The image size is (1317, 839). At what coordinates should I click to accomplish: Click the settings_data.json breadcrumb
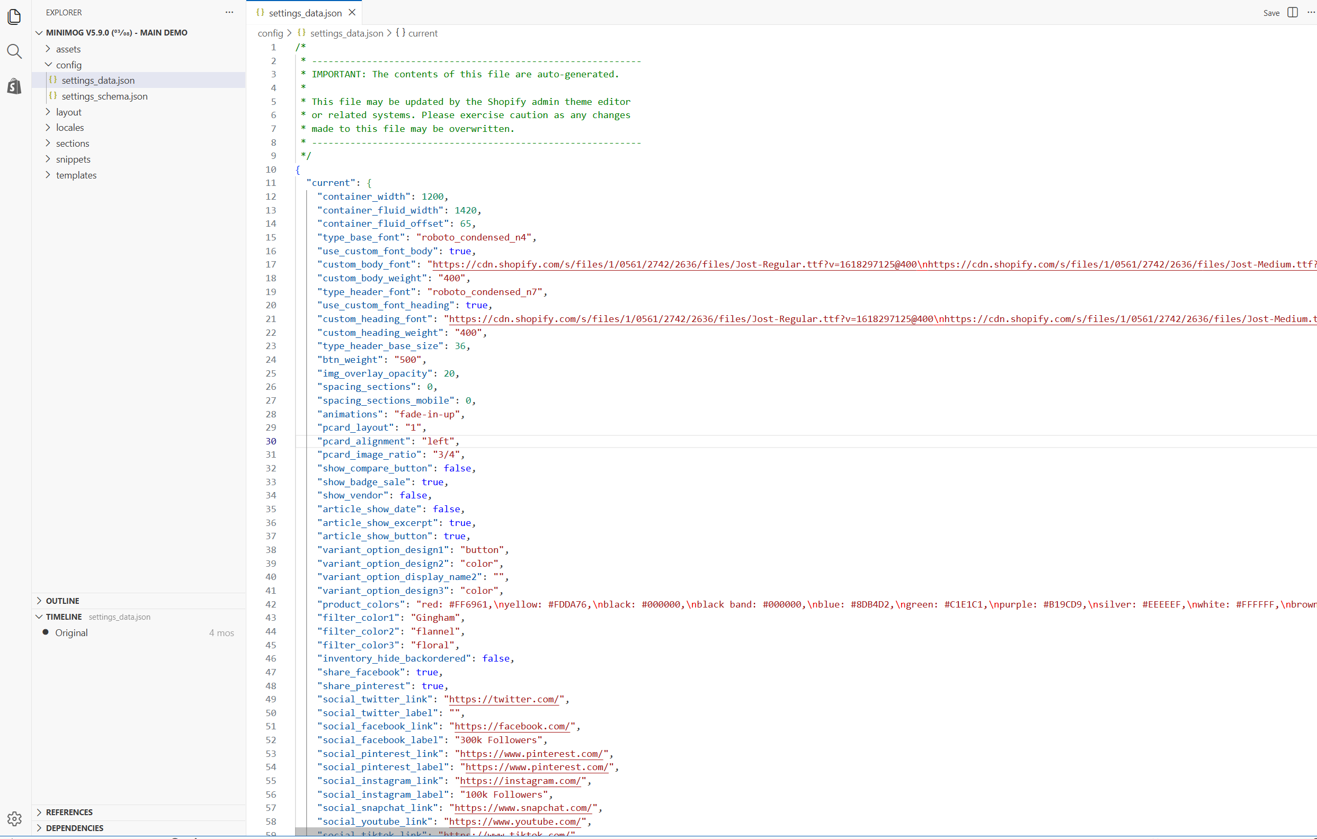pyautogui.click(x=346, y=33)
